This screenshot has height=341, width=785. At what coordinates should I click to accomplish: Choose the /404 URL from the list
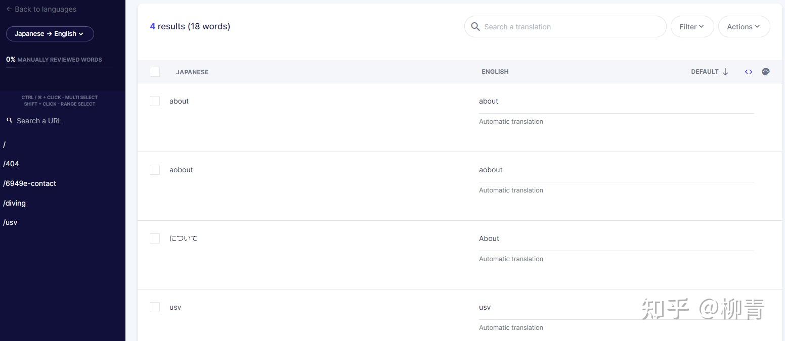11,164
